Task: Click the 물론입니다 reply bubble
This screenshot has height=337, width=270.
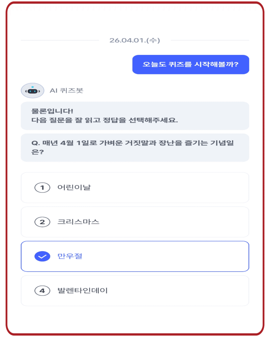Action: 135,115
